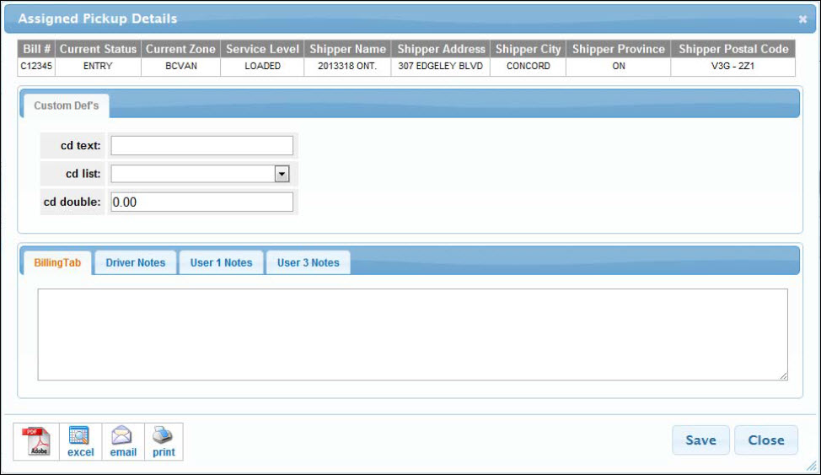Image resolution: width=821 pixels, height=475 pixels.
Task: Click the 'cd list:' label
Action: click(83, 174)
